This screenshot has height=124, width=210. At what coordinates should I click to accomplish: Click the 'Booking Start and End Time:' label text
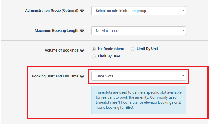point(56,76)
